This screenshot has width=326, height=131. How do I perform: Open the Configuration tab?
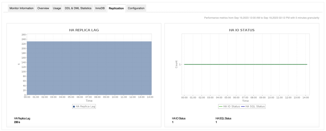click(136, 8)
